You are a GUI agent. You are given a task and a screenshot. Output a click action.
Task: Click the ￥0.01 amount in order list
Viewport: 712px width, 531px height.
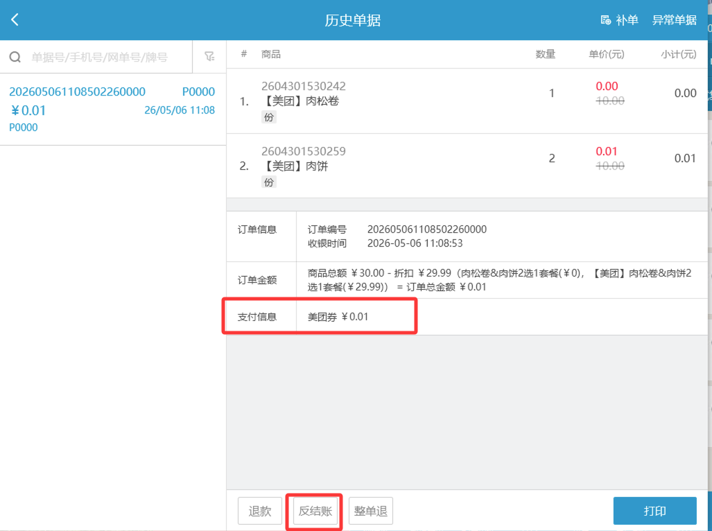point(28,110)
